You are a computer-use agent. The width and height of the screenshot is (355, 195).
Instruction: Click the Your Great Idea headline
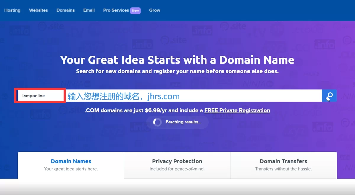coord(177,60)
